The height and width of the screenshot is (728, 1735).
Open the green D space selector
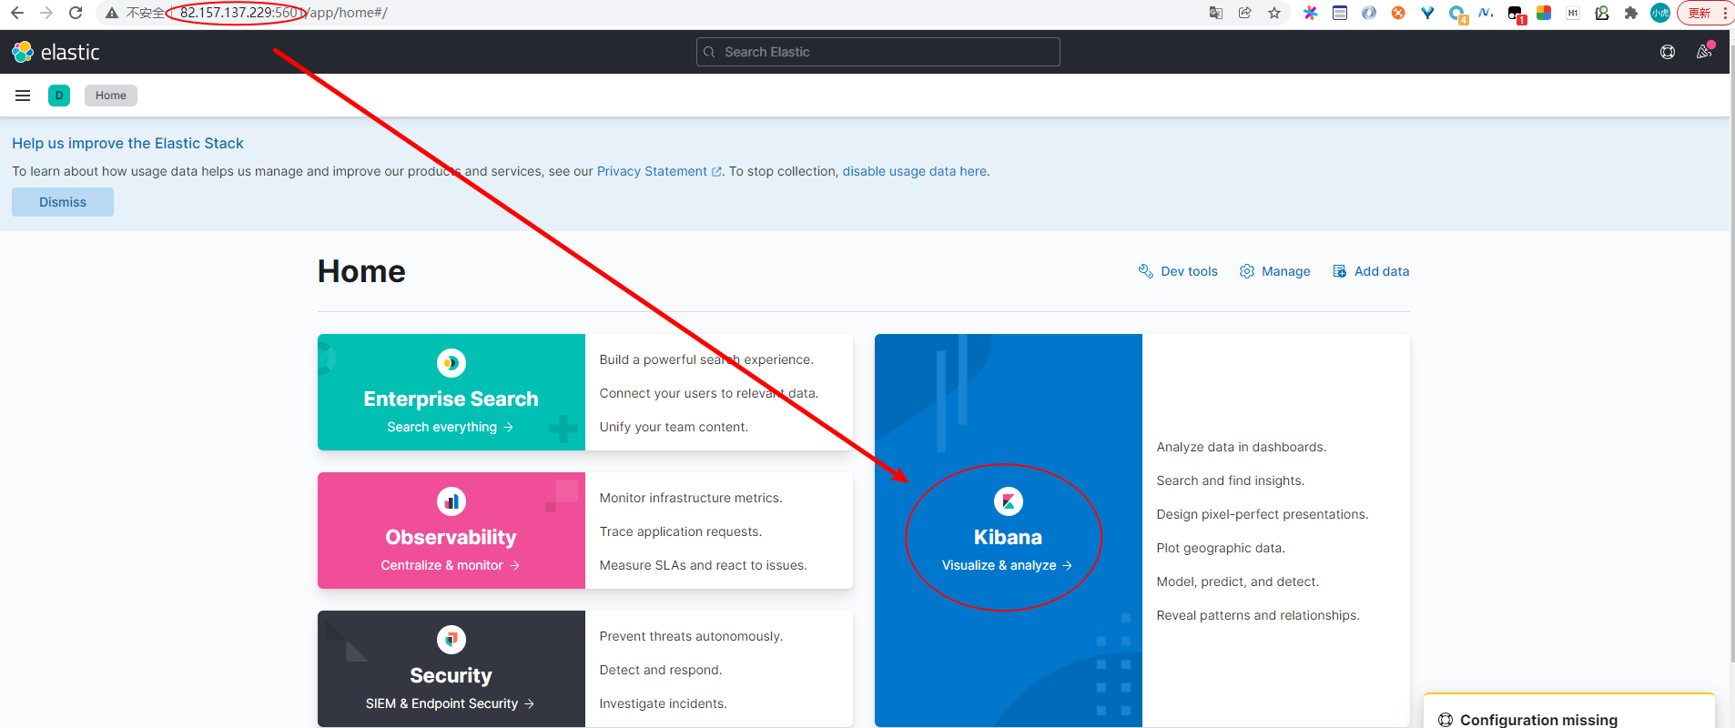pyautogui.click(x=59, y=96)
